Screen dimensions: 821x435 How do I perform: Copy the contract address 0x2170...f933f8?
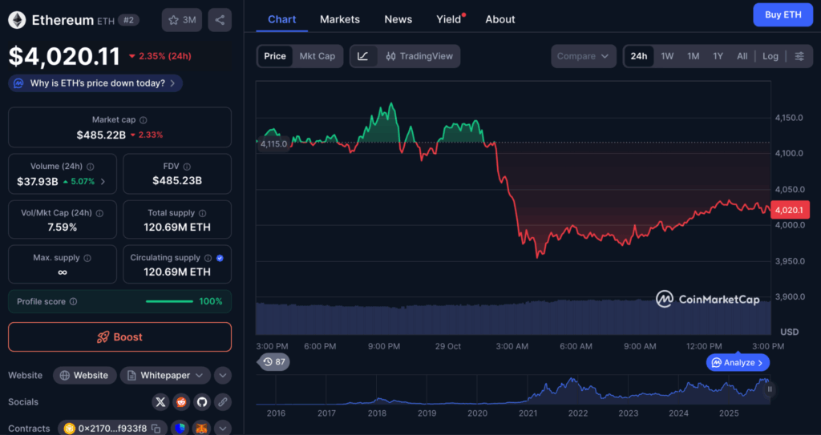[156, 429]
